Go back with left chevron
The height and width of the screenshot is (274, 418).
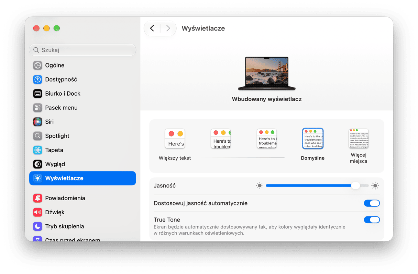pyautogui.click(x=152, y=28)
